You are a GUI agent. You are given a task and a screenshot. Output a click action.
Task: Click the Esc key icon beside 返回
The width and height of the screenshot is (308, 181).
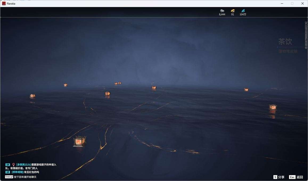coord(292,177)
